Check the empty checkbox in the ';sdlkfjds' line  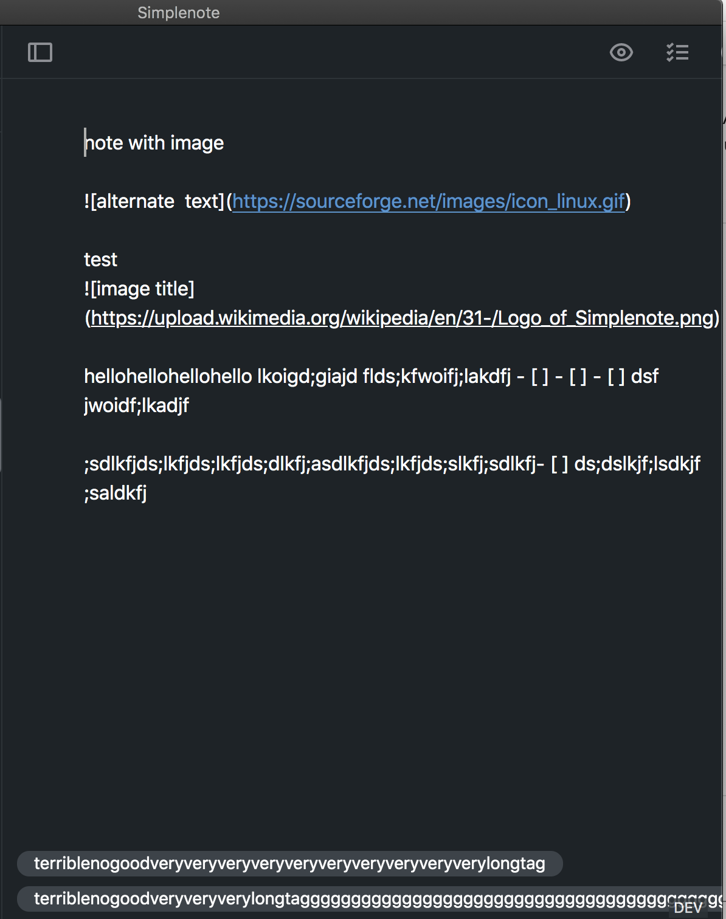pyautogui.click(x=558, y=463)
